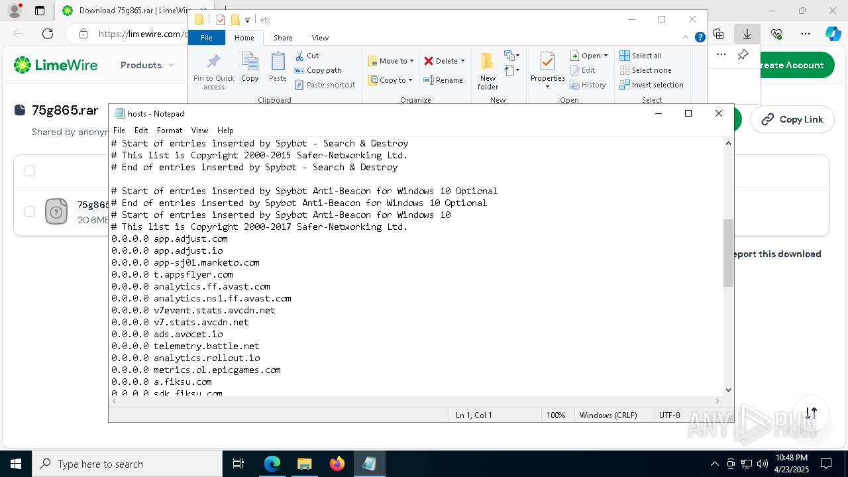Click Copy path in Clipboard group

pyautogui.click(x=318, y=70)
